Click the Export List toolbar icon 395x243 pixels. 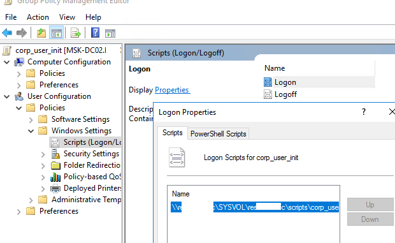pos(76,33)
